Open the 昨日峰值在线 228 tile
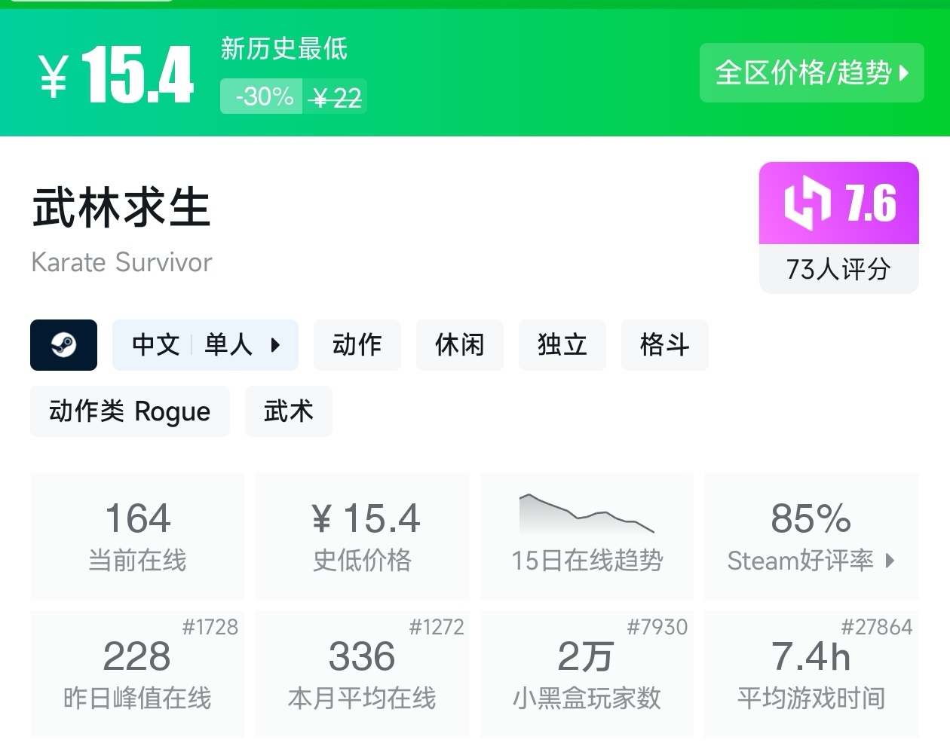Viewport: 950px width, 755px height. coord(137,674)
